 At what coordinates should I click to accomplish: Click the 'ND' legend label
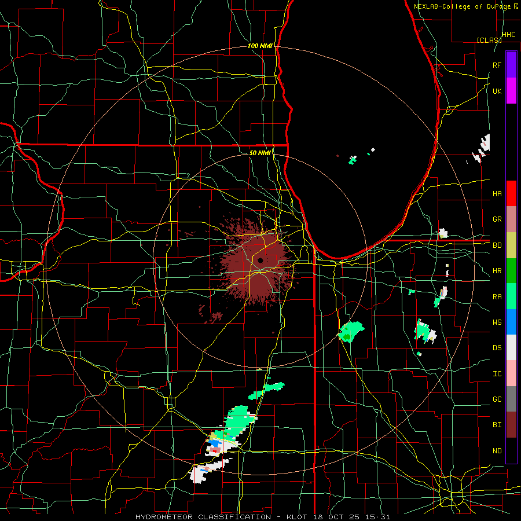click(497, 450)
